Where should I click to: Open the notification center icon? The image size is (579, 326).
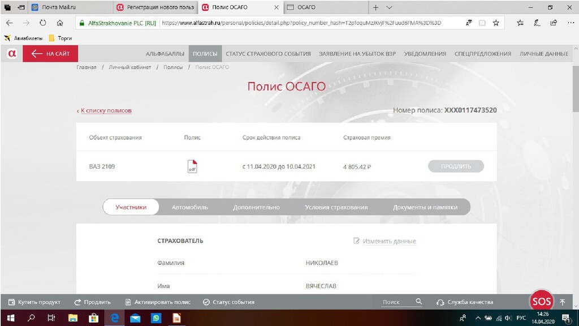[x=567, y=318]
